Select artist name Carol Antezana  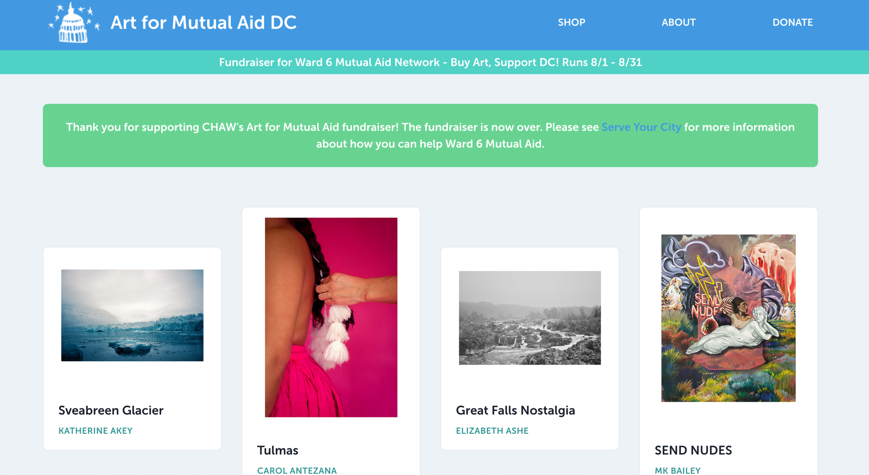click(297, 470)
